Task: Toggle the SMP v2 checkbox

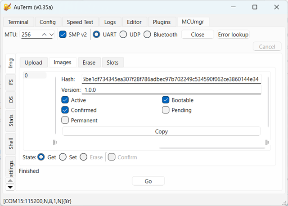Action: pos(63,35)
